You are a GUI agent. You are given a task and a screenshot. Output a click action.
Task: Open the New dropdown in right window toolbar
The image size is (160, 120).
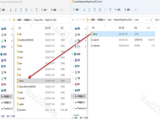pos(77,10)
